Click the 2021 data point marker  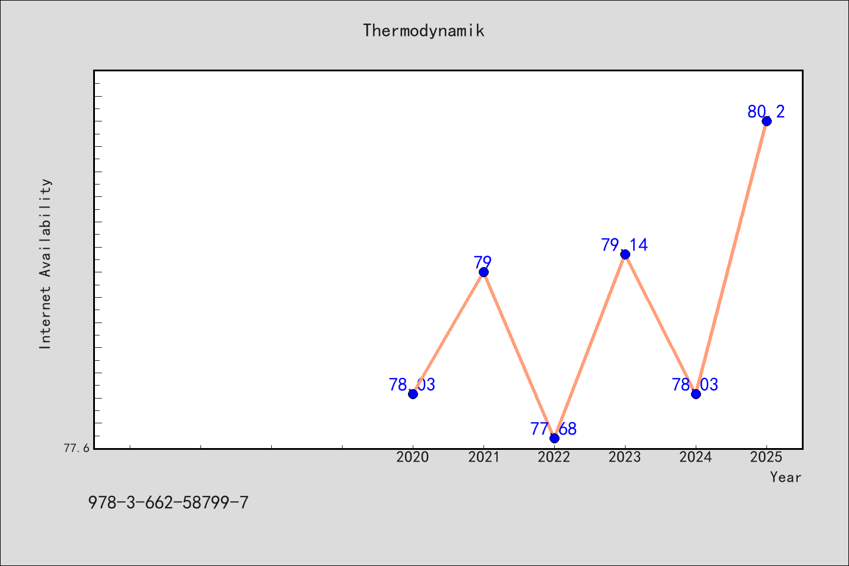click(483, 272)
